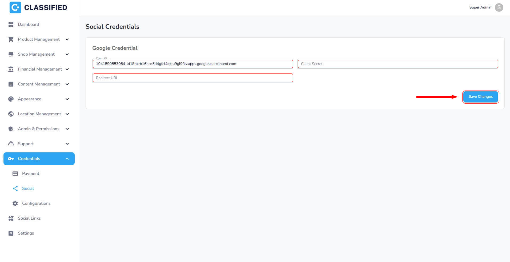Click the Support headset icon
The width and height of the screenshot is (510, 262).
pyautogui.click(x=11, y=144)
